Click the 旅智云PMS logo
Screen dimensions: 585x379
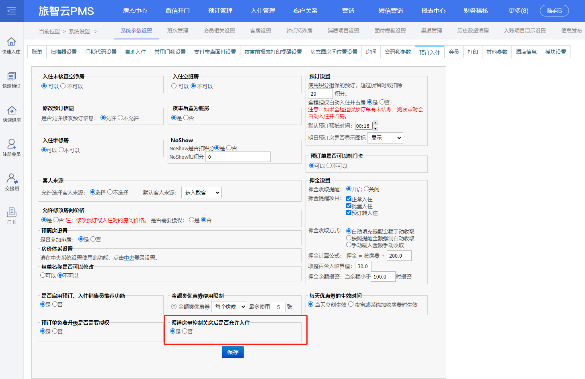[66, 11]
